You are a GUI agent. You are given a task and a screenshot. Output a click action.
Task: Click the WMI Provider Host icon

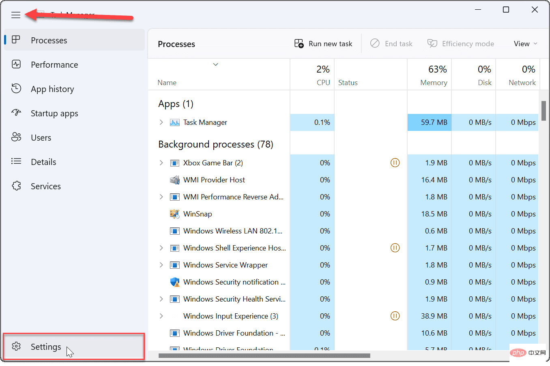coord(175,180)
